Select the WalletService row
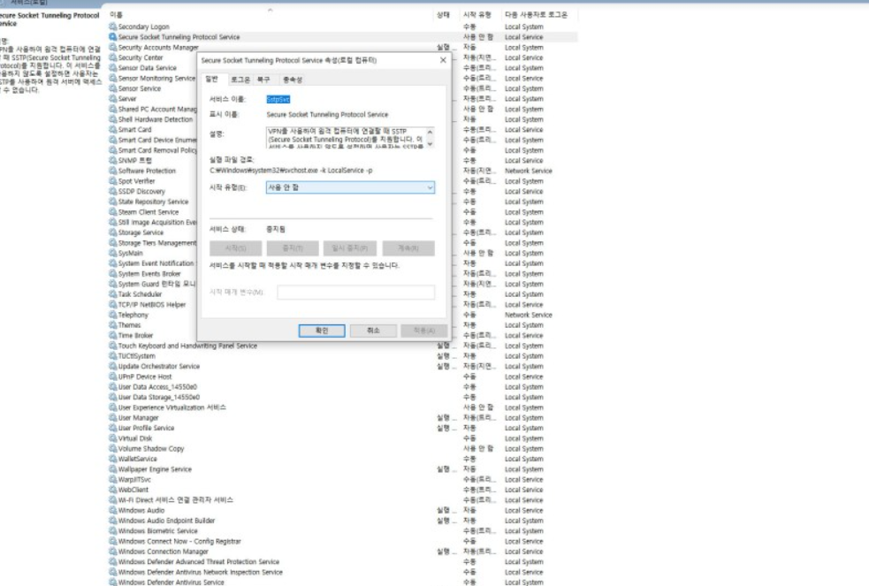Image resolution: width=869 pixels, height=586 pixels. point(342,459)
